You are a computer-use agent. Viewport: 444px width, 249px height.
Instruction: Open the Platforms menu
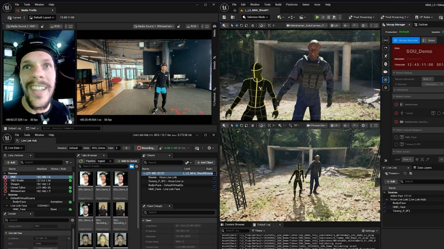[292, 4]
